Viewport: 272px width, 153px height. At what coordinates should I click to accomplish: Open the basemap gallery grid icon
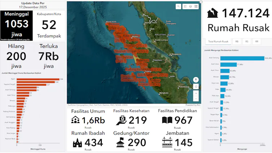[x=196, y=6]
